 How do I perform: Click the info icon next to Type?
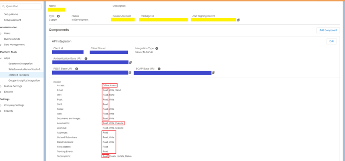[x=58, y=16]
